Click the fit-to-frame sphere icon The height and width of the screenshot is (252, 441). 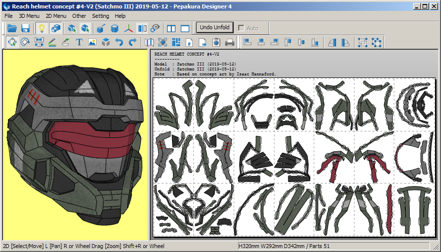point(163,42)
